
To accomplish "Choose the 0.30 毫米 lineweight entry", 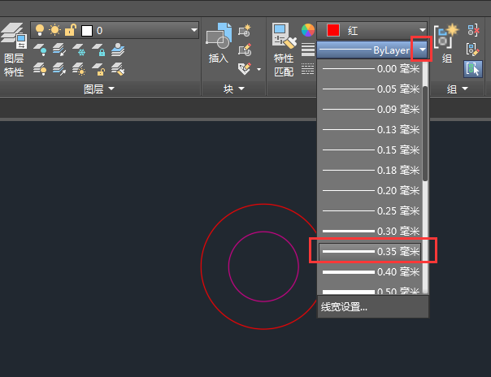I will coord(370,232).
